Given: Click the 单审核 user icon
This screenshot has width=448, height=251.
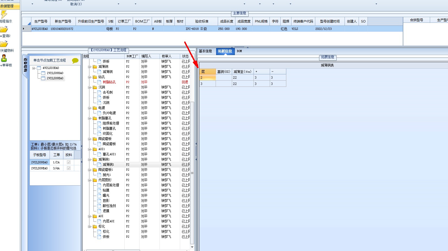Looking at the screenshot, I should [4, 58].
